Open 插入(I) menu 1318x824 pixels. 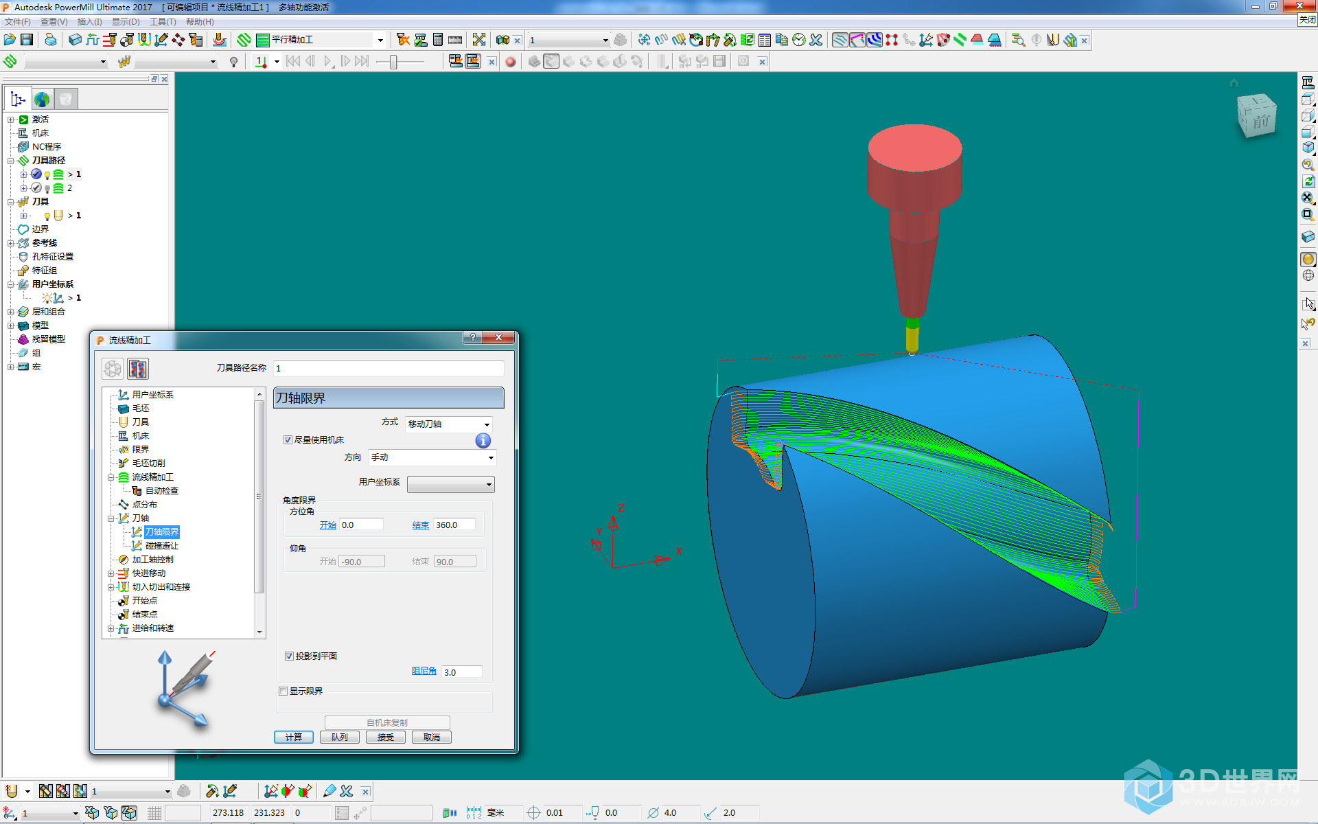90,22
